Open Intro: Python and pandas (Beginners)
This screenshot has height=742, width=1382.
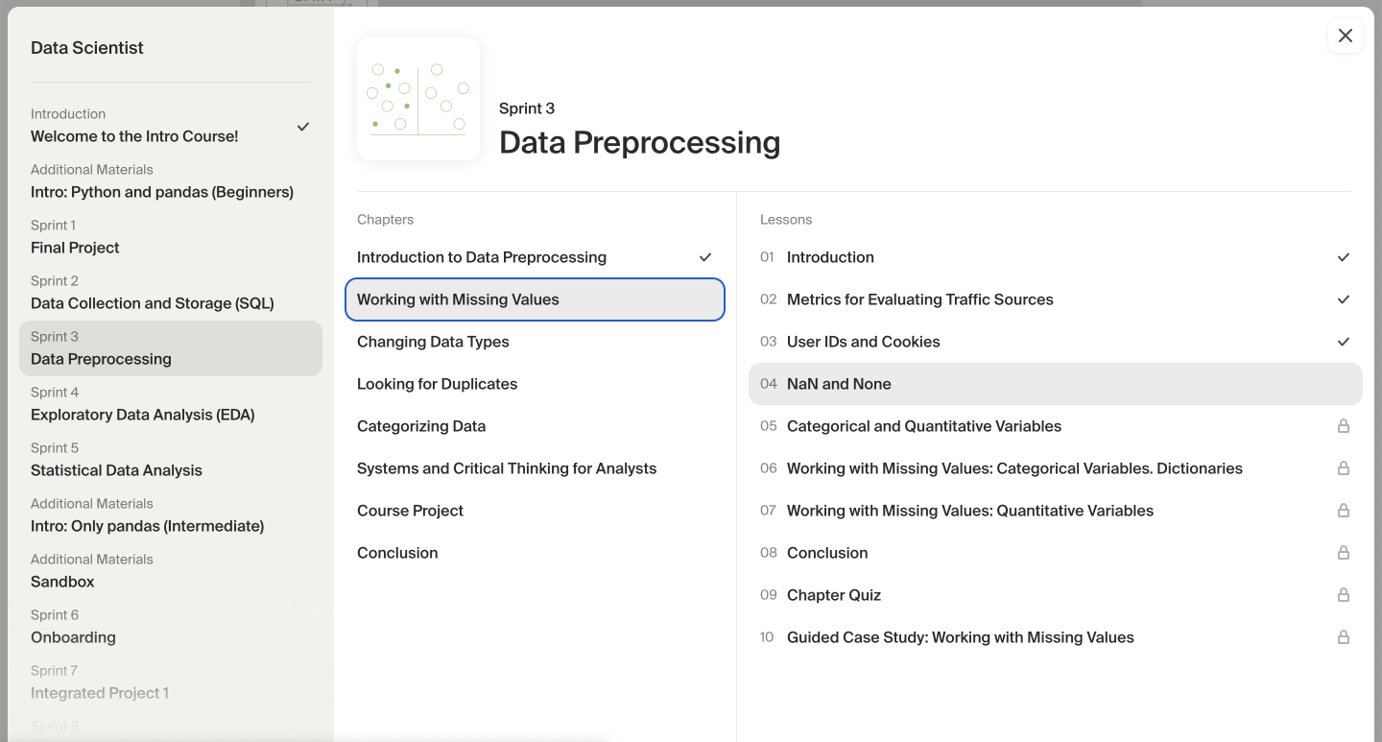[161, 182]
